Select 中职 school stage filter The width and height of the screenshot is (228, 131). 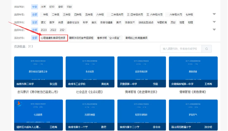pos(69,7)
